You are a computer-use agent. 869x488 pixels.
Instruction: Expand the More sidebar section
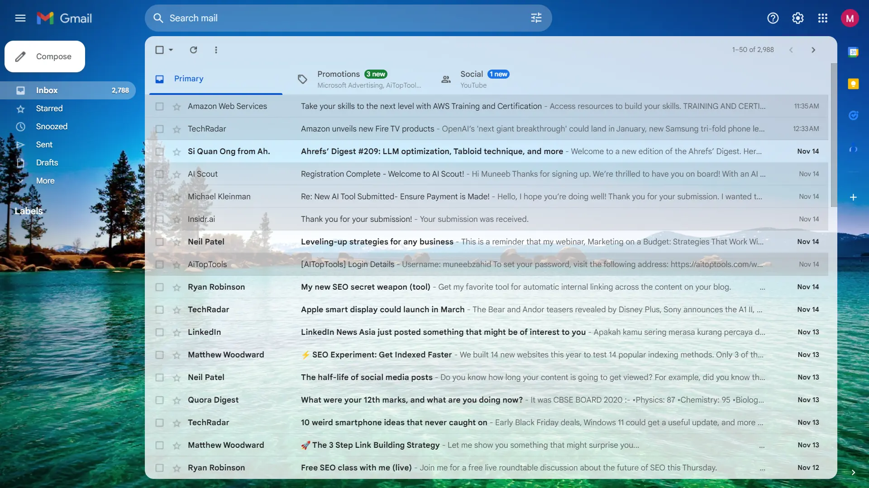click(45, 181)
